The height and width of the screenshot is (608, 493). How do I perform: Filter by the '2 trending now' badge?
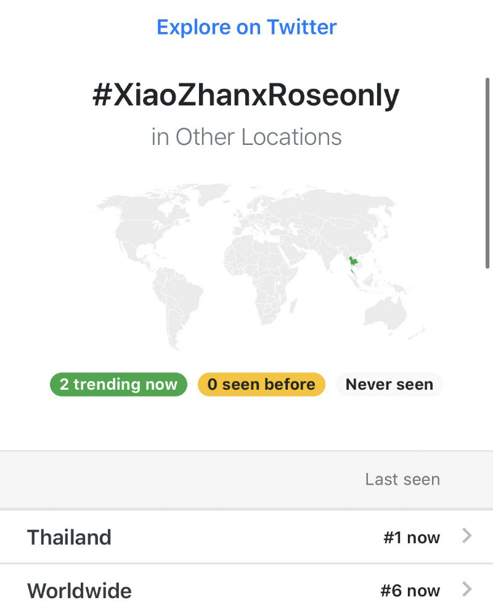(x=118, y=384)
